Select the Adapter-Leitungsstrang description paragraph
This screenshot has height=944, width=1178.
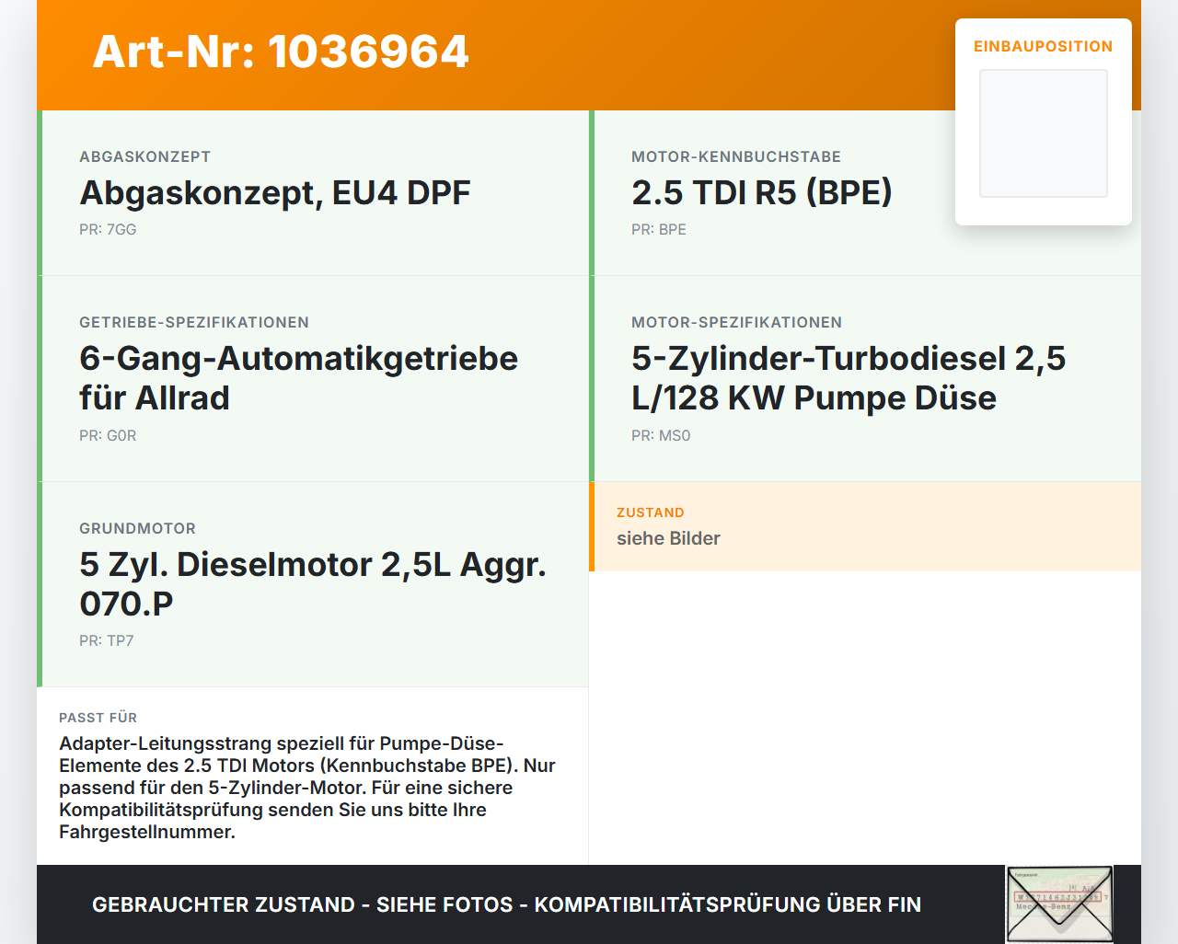pyautogui.click(x=307, y=788)
